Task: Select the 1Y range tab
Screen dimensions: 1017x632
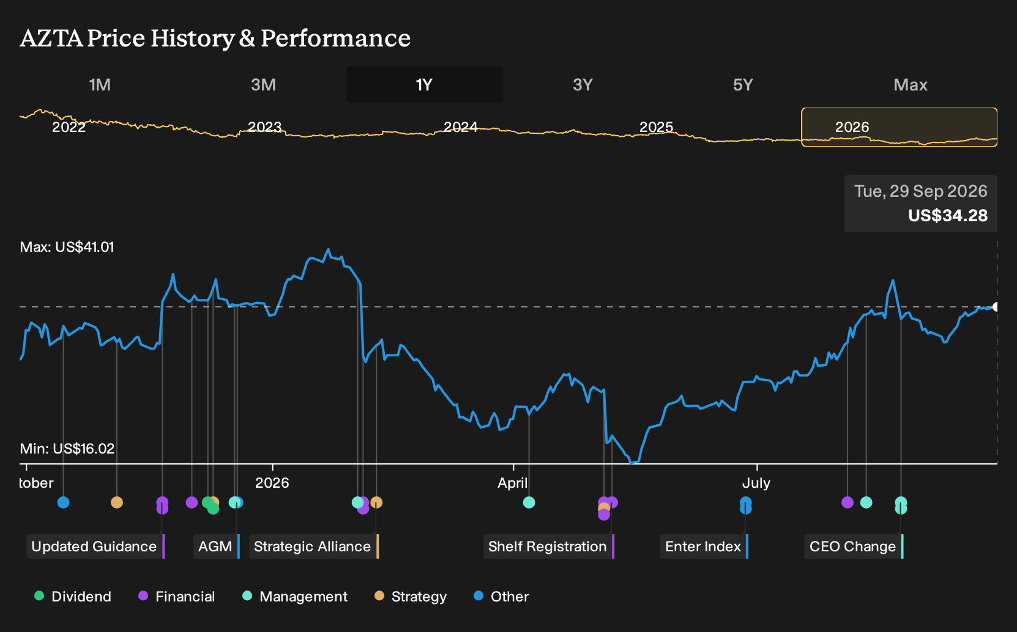Action: coord(424,84)
